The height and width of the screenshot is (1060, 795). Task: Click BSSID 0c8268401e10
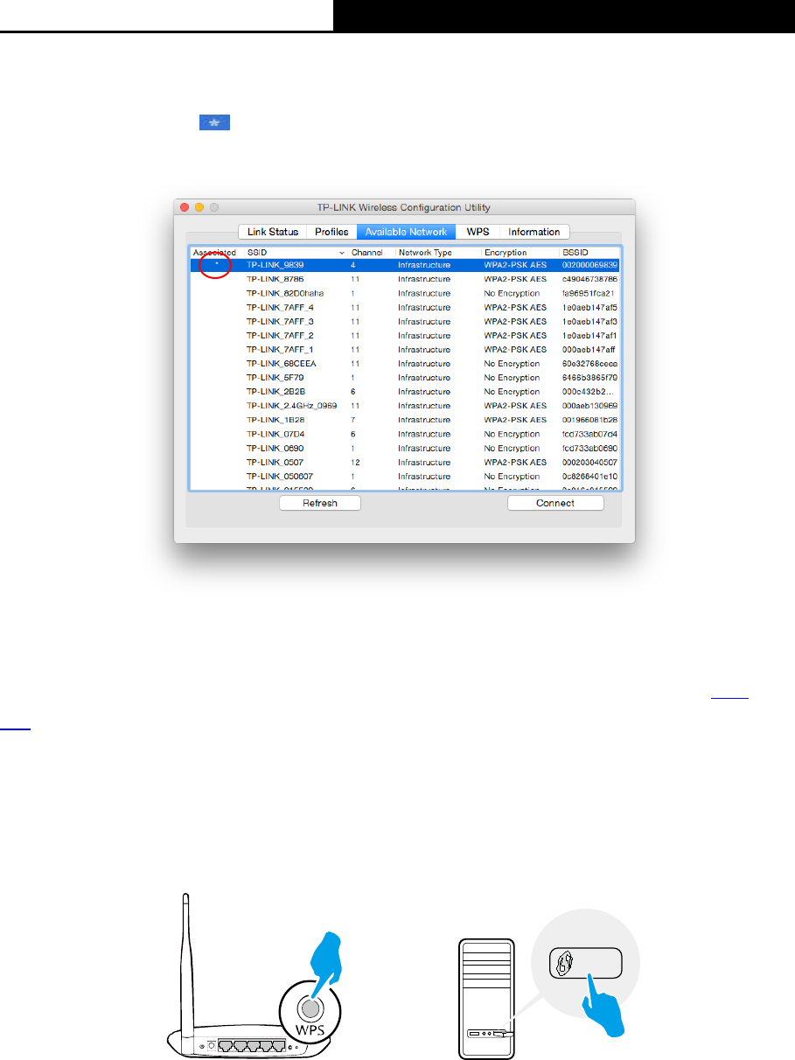(589, 476)
